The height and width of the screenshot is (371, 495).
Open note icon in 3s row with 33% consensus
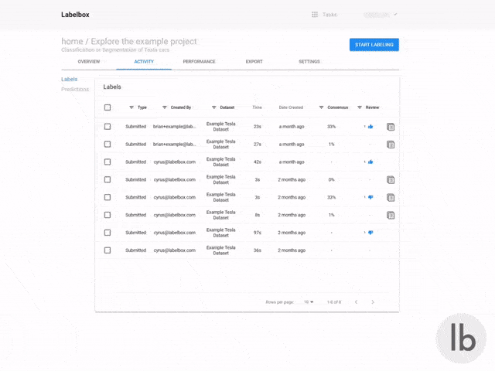pos(391,198)
